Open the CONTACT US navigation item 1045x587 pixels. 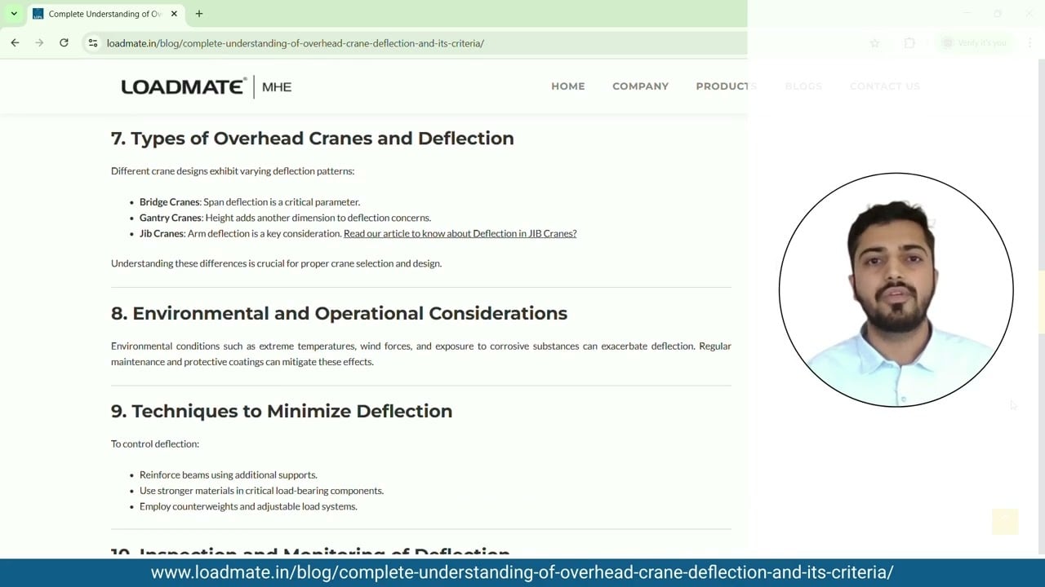(885, 86)
